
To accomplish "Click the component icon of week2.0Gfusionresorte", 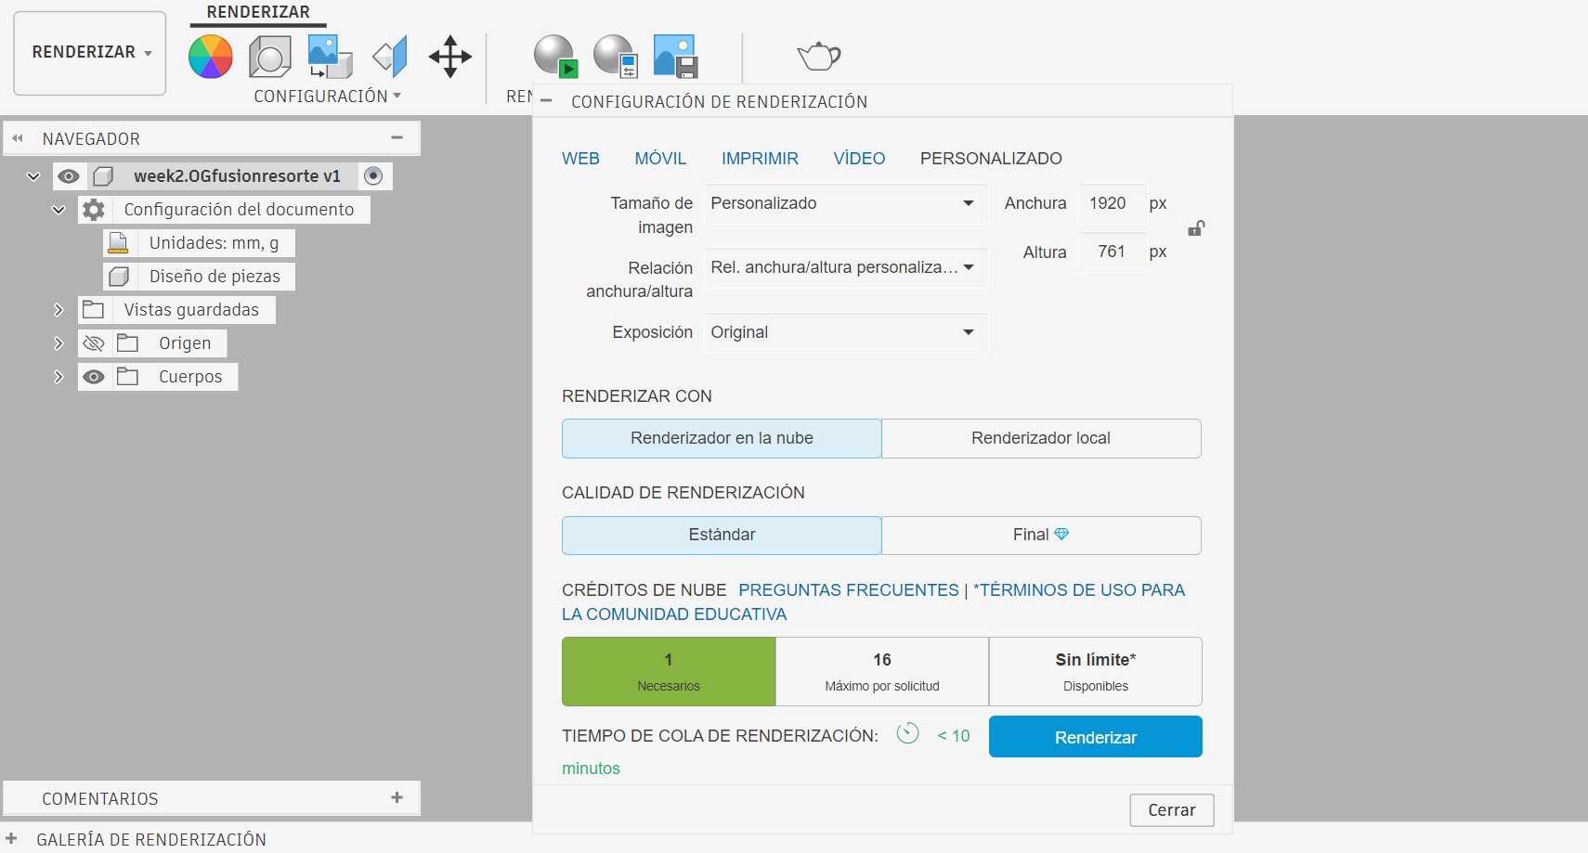I will click(x=103, y=176).
